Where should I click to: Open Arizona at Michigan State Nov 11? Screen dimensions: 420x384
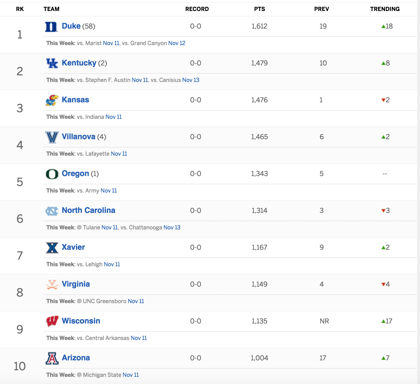click(x=131, y=375)
